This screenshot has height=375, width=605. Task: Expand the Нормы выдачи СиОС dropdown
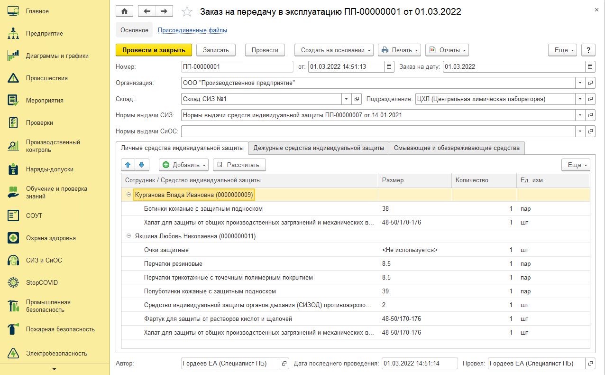tap(580, 131)
